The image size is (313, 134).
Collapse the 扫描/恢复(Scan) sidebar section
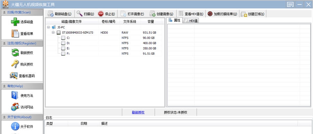pyautogui.click(x=5, y=12)
